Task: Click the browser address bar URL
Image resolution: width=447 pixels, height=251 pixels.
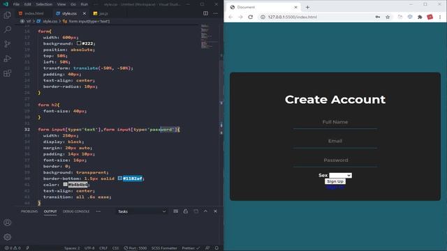Action: (x=293, y=17)
